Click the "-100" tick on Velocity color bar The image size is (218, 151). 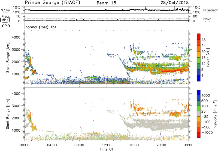pos(206,122)
